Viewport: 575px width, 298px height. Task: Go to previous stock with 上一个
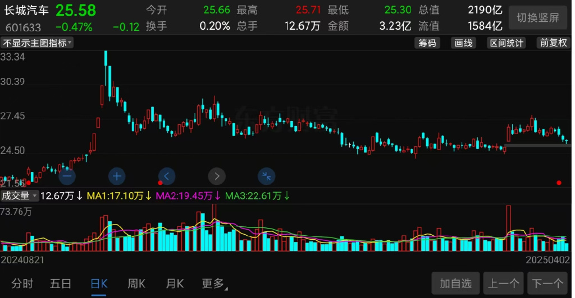[x=503, y=283]
